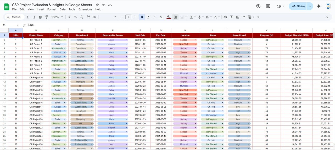The width and height of the screenshot is (335, 150).
Task: Click the insert link icon
Action: click(225, 17)
